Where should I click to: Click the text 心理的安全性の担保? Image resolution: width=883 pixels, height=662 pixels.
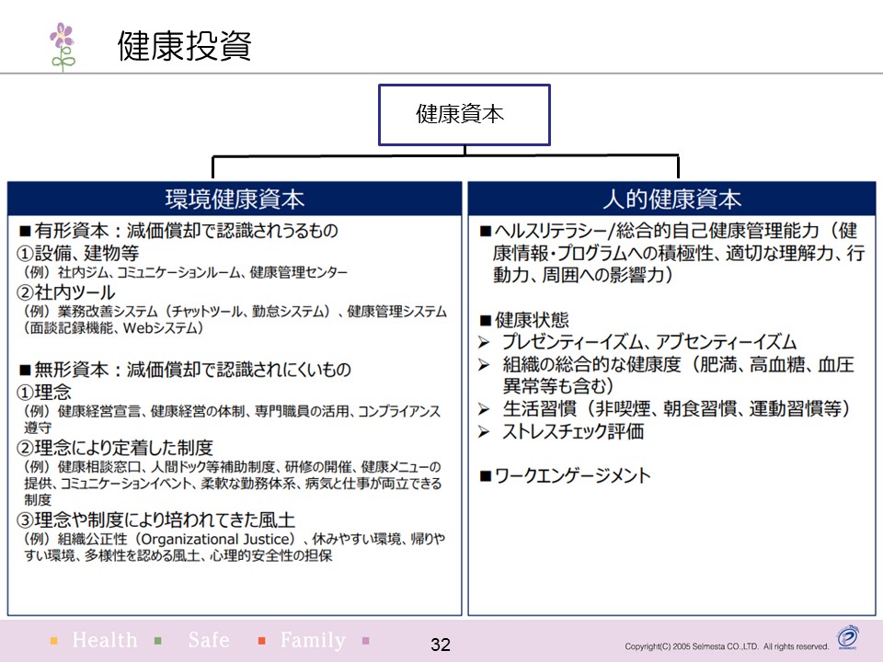coord(270,555)
